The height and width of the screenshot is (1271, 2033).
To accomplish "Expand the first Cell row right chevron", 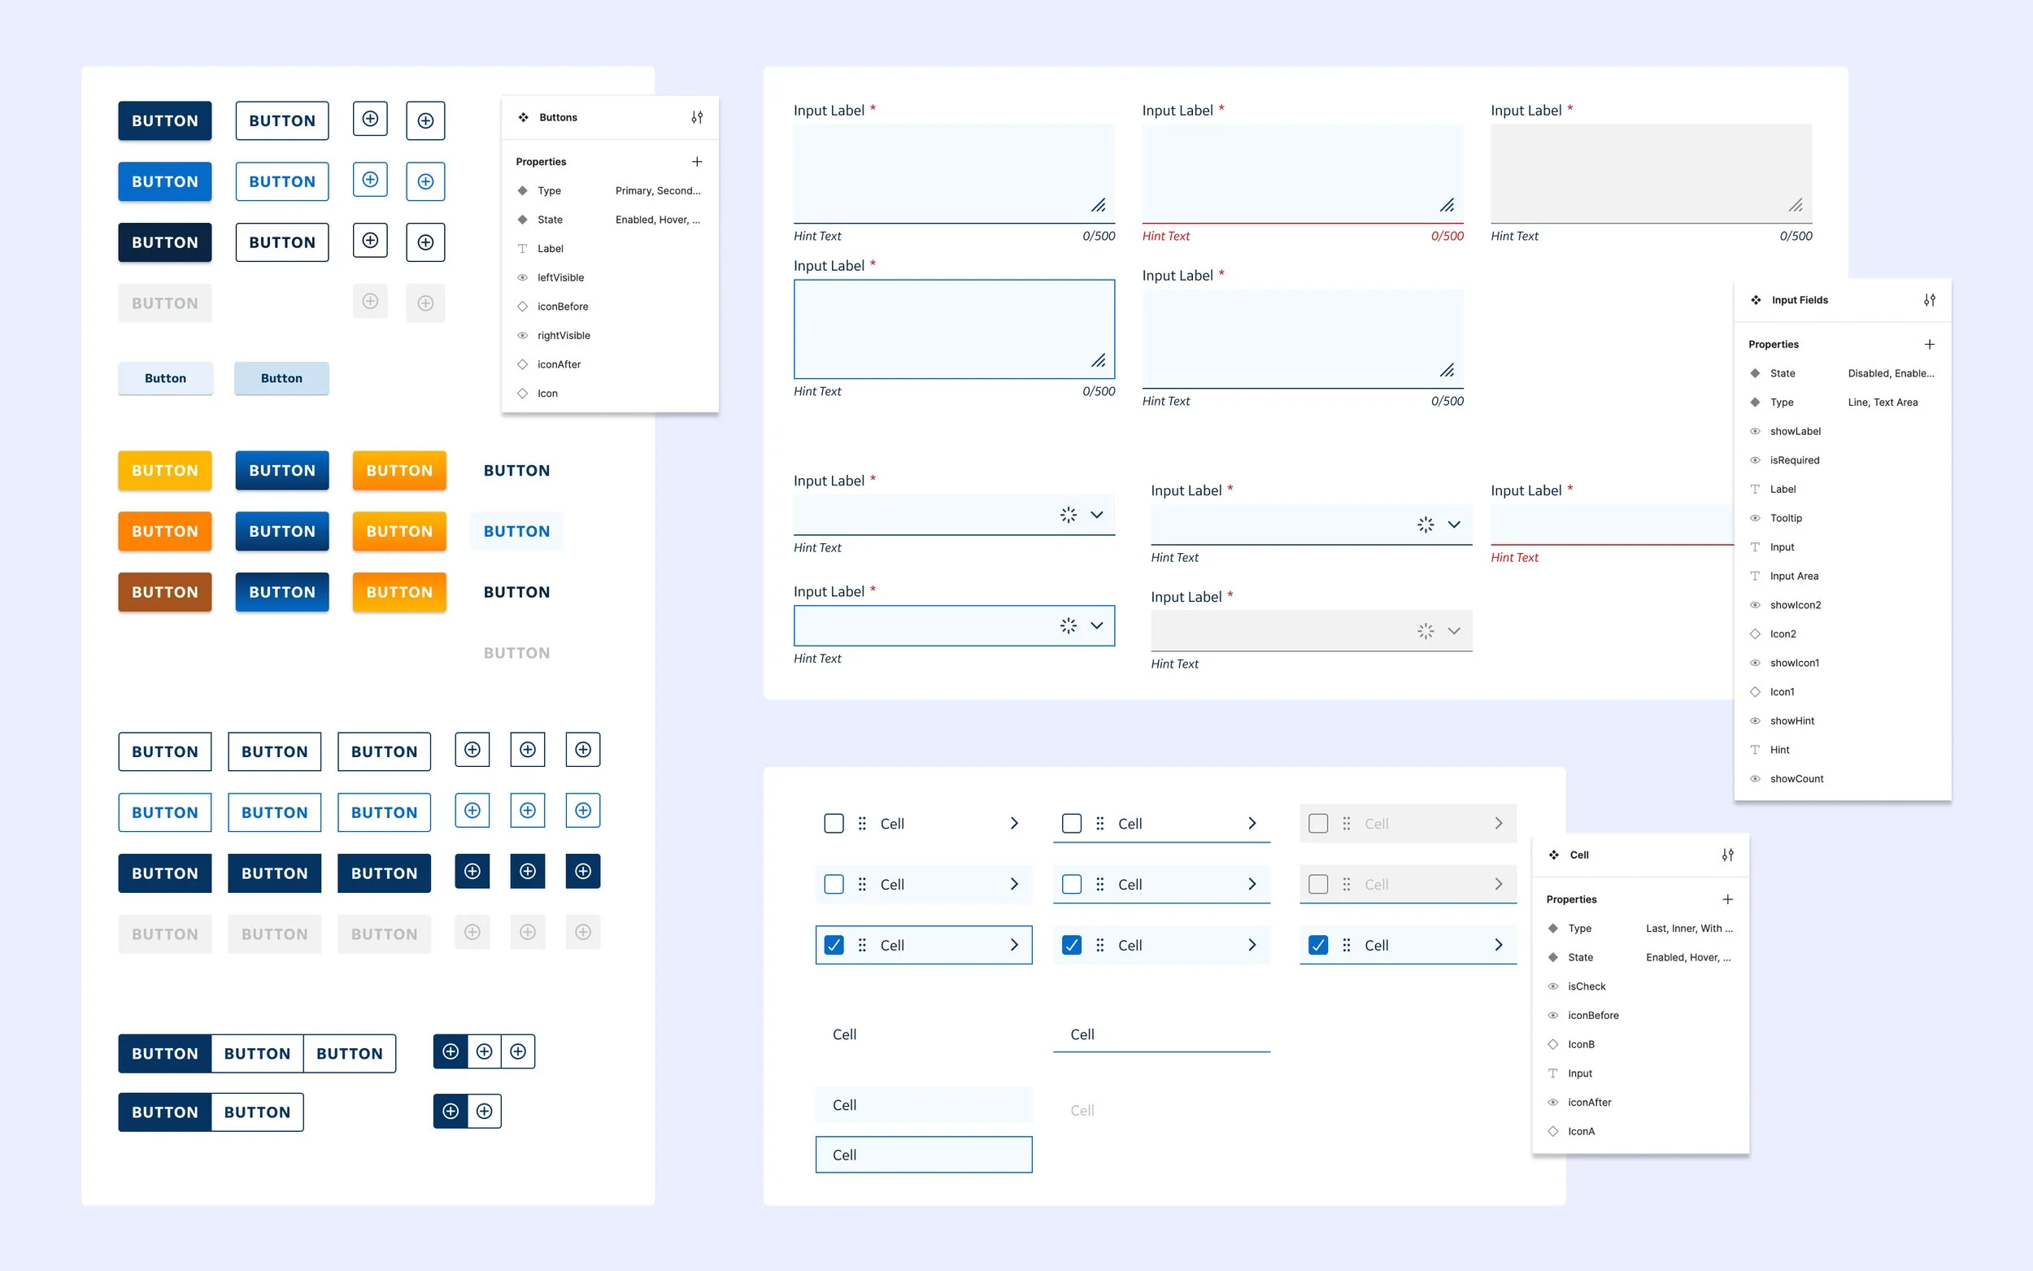I will [x=1014, y=824].
